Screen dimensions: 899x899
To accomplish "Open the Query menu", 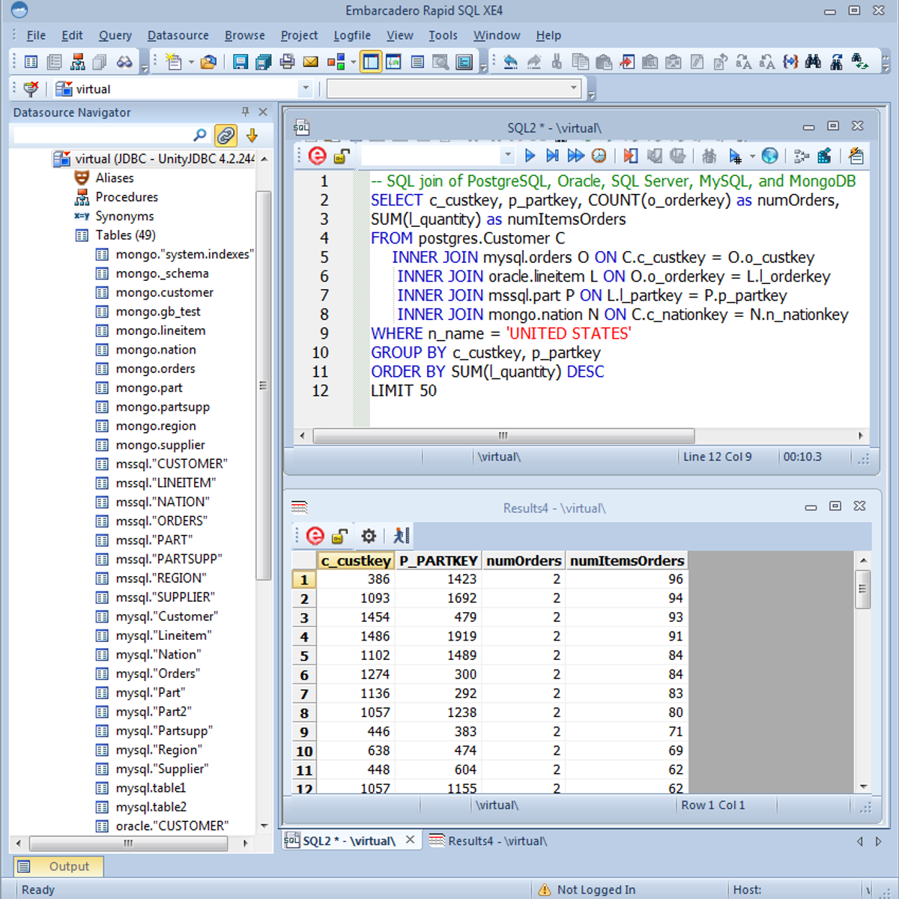I will 115,35.
